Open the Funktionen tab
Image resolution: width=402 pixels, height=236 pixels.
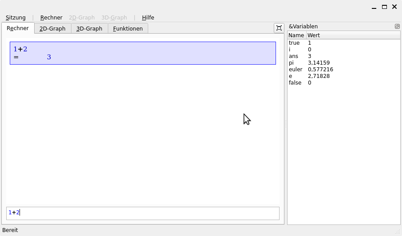pos(128,29)
